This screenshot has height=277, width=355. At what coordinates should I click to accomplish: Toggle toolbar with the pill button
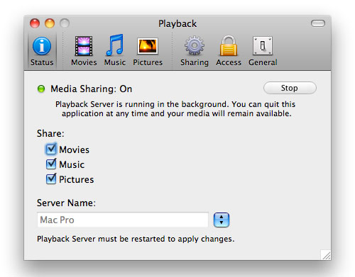click(318, 23)
